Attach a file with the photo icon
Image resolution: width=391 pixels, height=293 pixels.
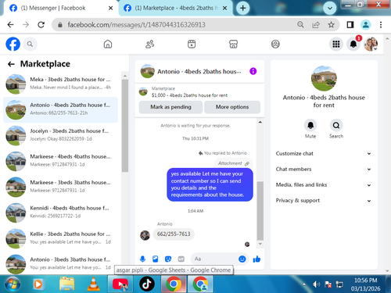(156, 259)
